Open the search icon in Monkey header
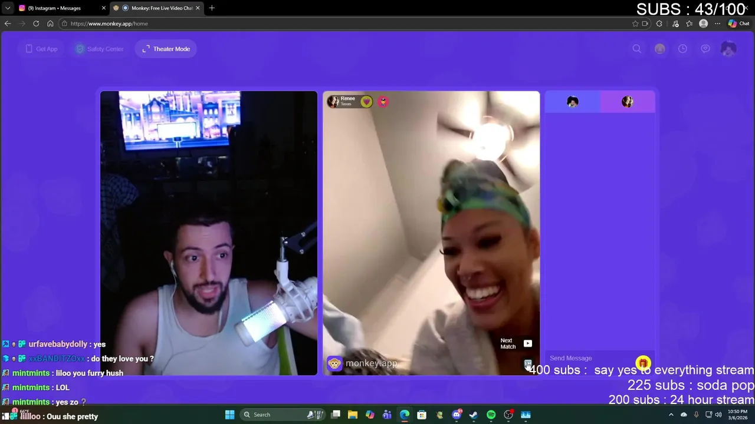This screenshot has width=755, height=424. click(636, 49)
